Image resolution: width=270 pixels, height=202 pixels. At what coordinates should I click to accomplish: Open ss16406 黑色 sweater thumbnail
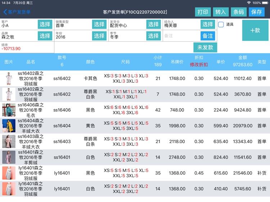click(9, 110)
